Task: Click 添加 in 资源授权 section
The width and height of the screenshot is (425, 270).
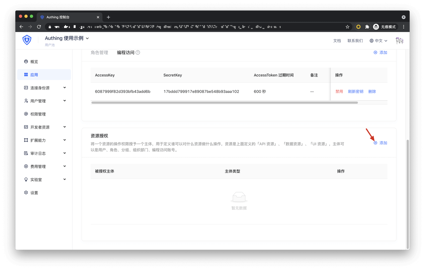Action: click(x=381, y=143)
